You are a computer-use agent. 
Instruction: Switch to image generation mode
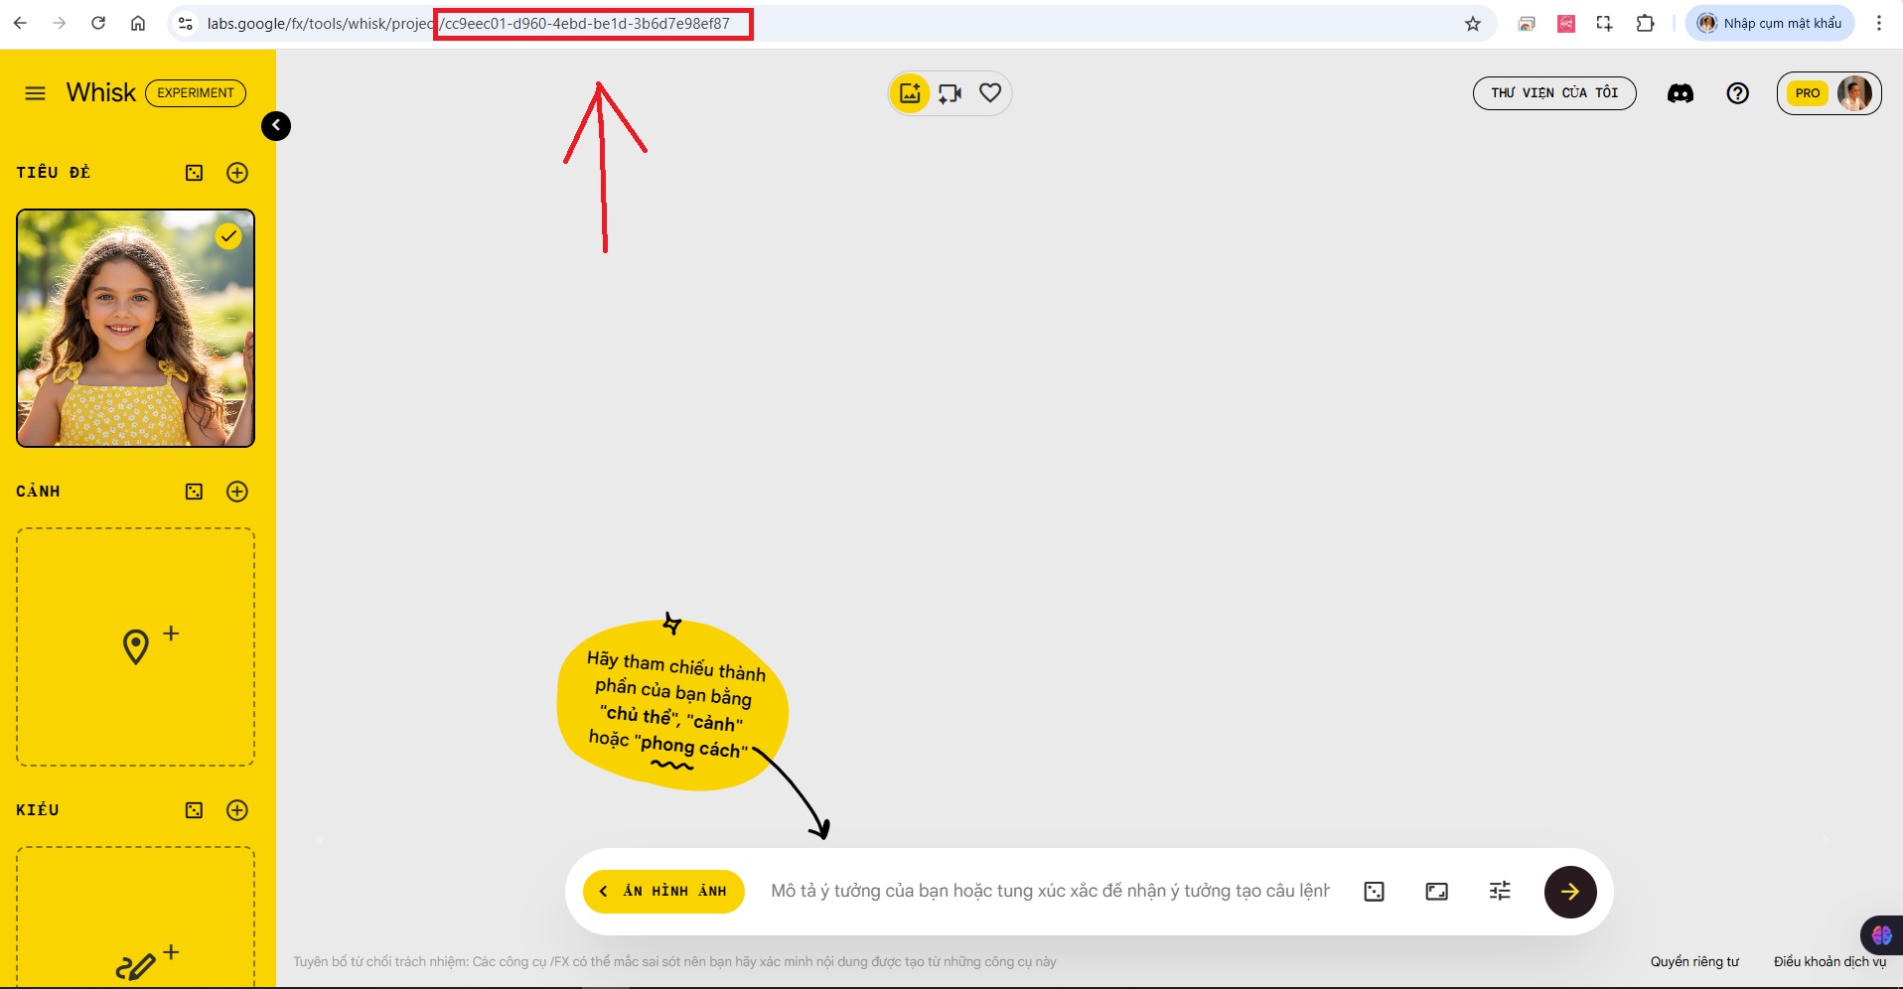[x=910, y=93]
